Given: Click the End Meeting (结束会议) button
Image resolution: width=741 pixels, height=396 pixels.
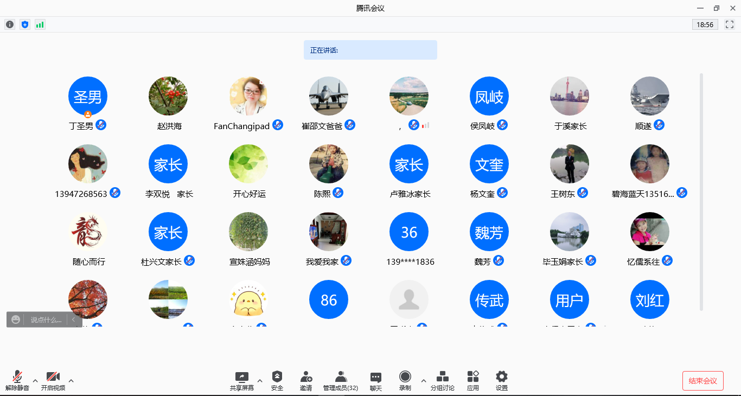Looking at the screenshot, I should click(x=702, y=381).
